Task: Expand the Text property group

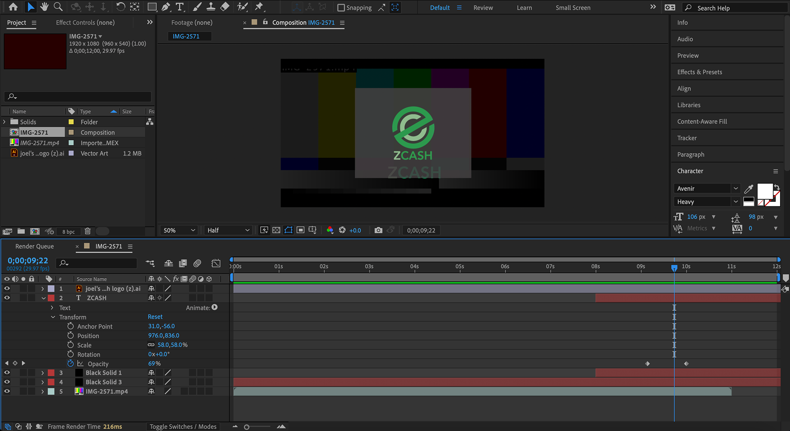Action: pos(52,308)
